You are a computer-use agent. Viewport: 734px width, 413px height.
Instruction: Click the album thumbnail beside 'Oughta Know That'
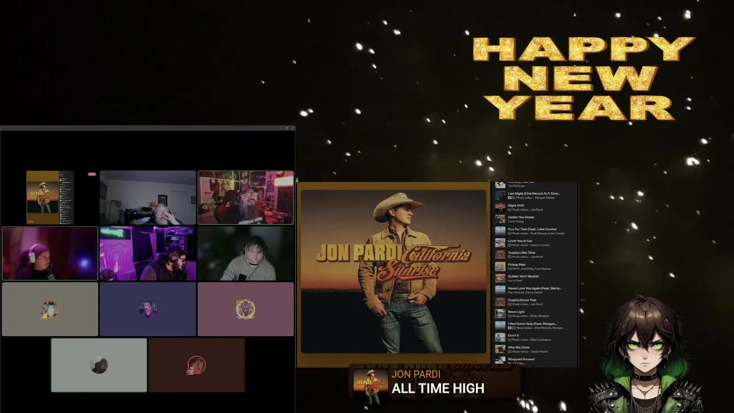[500, 302]
